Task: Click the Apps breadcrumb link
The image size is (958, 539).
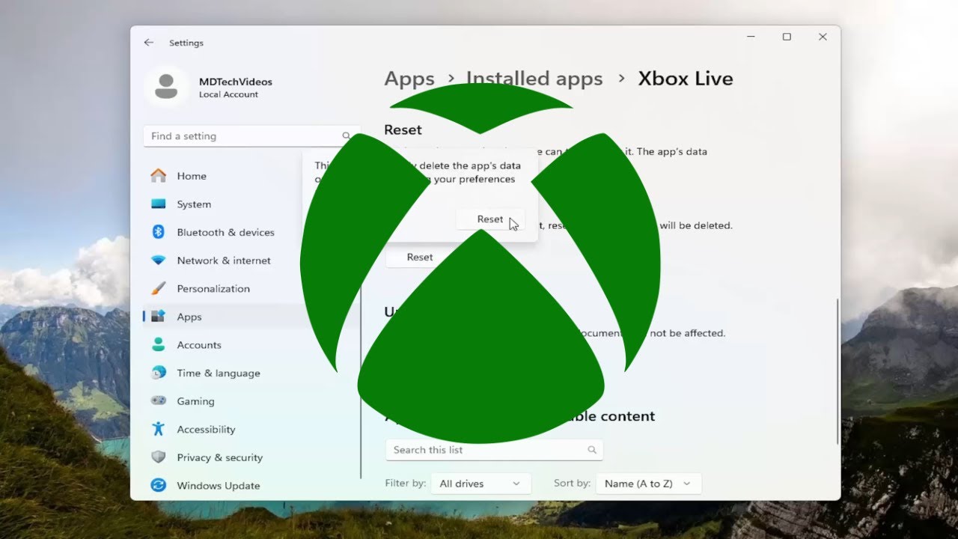Action: 409,79
